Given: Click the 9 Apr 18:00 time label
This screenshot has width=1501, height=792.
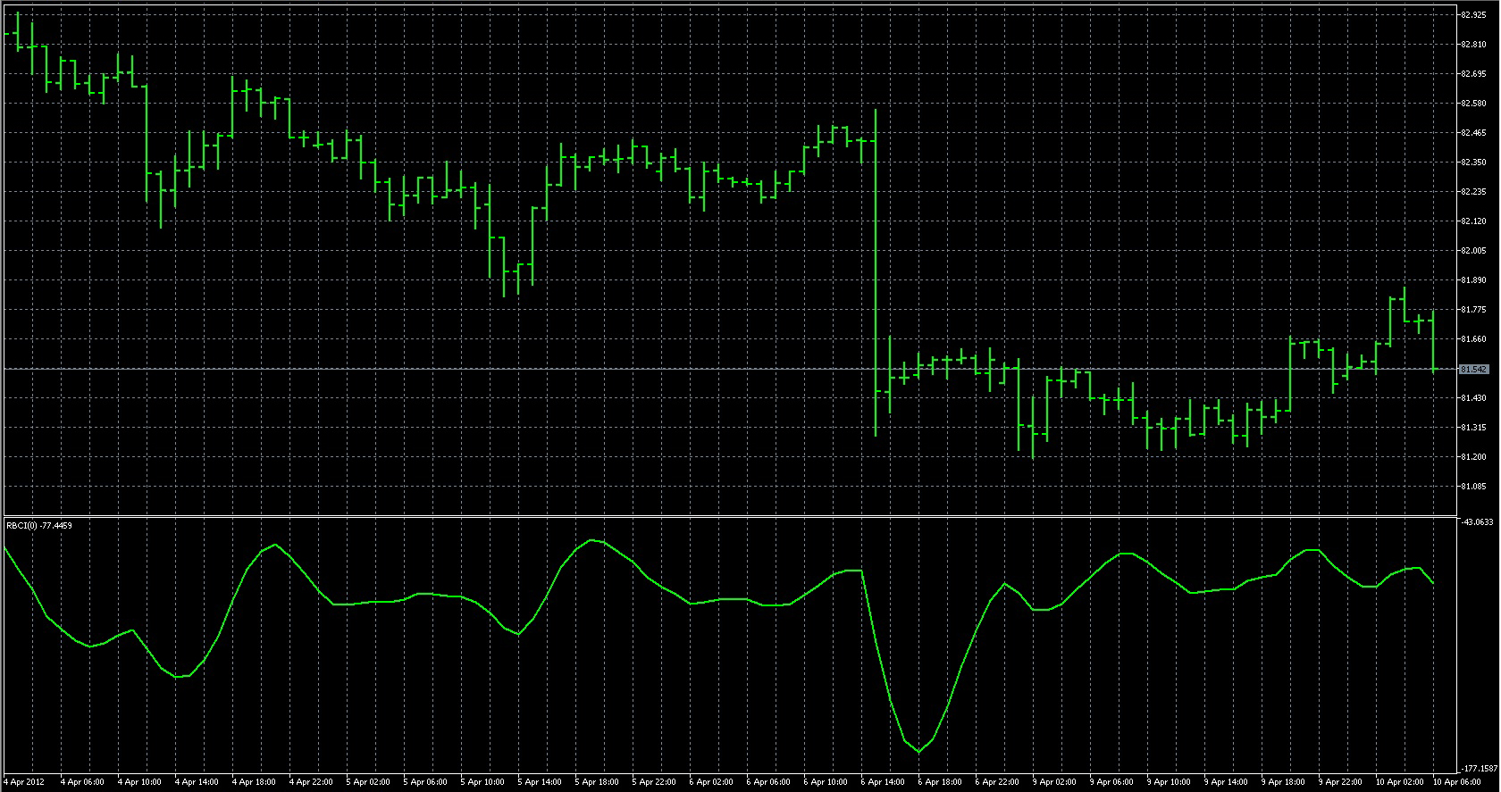Looking at the screenshot, I should pyautogui.click(x=1283, y=782).
